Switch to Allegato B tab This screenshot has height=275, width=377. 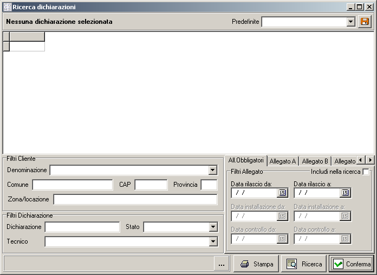315,161
